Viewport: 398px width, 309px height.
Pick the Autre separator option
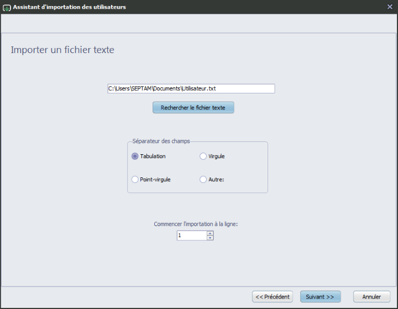coord(203,180)
